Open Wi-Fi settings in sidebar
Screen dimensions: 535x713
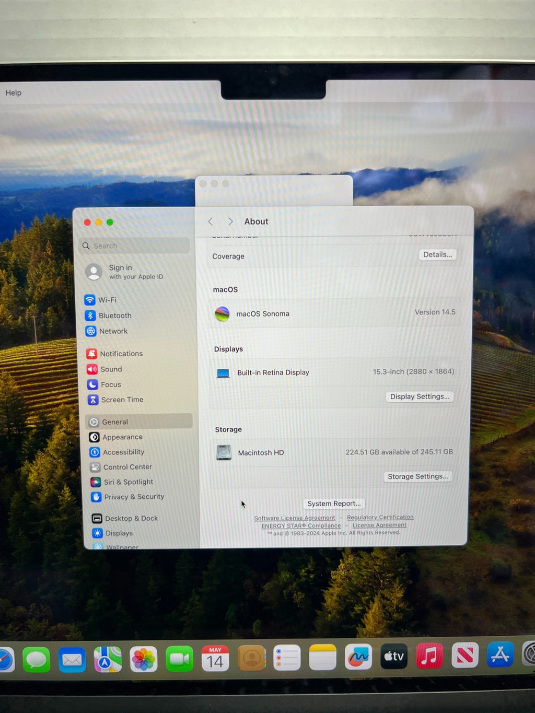(100, 300)
